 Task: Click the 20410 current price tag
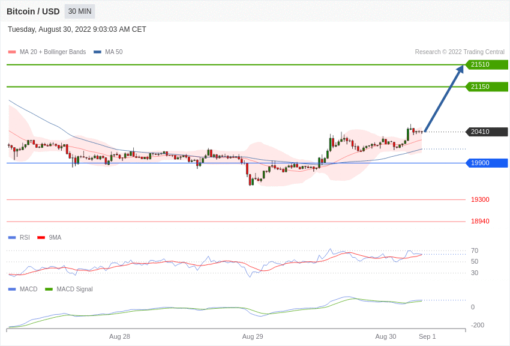tap(487, 132)
